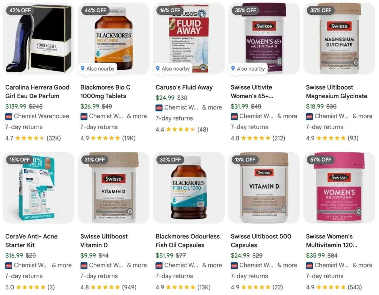
Task: Expand '& more' sellers for Caruso's Fluid Away
Action: click(x=212, y=107)
